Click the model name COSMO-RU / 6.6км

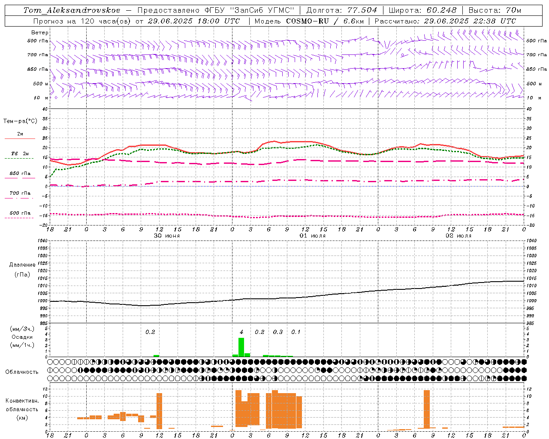pos(325,21)
